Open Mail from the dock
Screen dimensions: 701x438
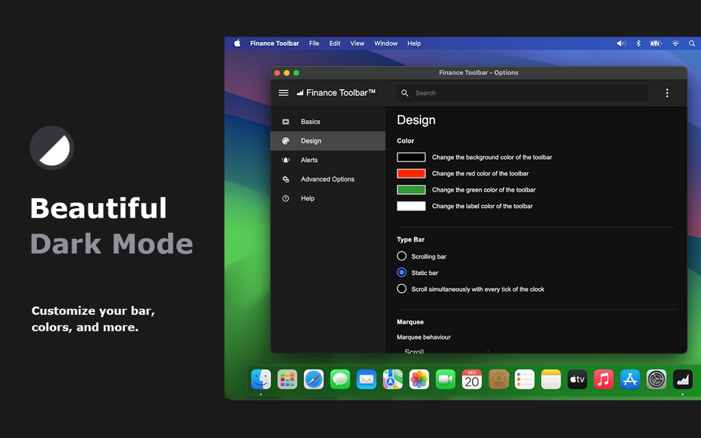tap(367, 380)
